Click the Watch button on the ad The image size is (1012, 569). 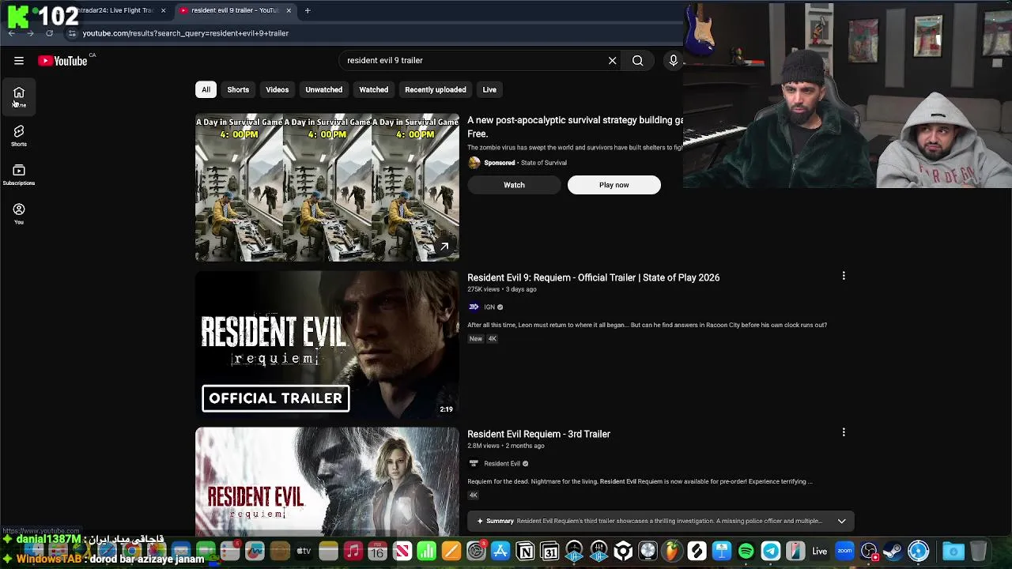pos(514,185)
